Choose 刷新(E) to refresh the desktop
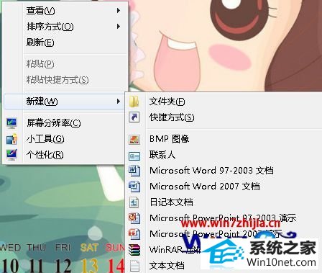Image resolution: width=322 pixels, height=273 pixels. click(65, 42)
